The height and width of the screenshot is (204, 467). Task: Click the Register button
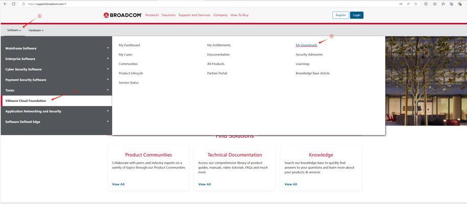tap(341, 15)
